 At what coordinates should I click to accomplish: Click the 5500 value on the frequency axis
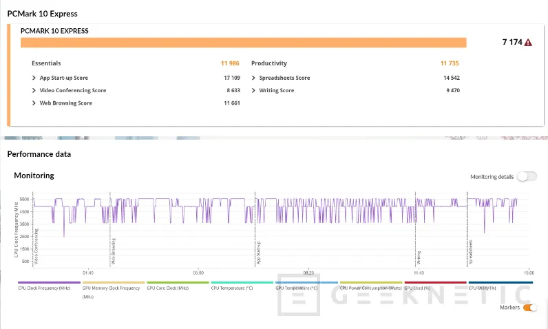(25, 200)
